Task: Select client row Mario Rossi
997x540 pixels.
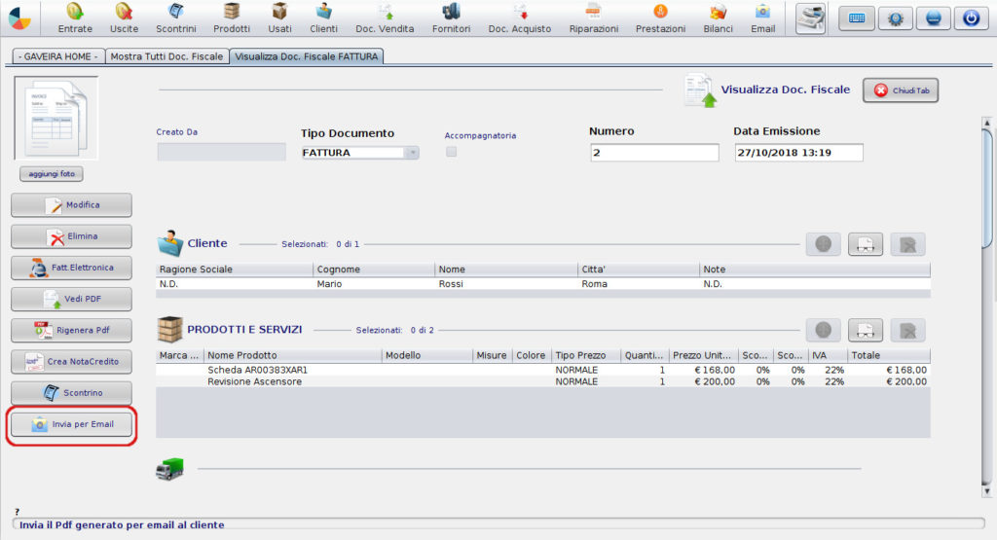Action: (x=543, y=284)
